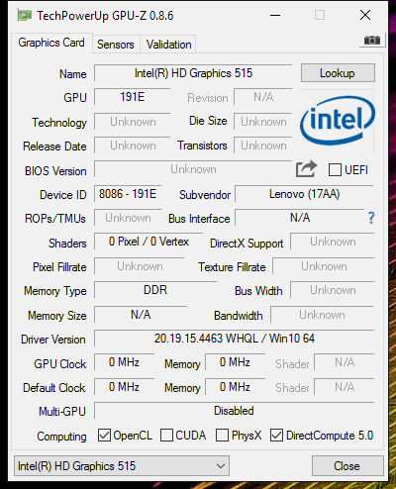
Task: Click the Texture Fillrate Unknown field
Action: (x=324, y=266)
